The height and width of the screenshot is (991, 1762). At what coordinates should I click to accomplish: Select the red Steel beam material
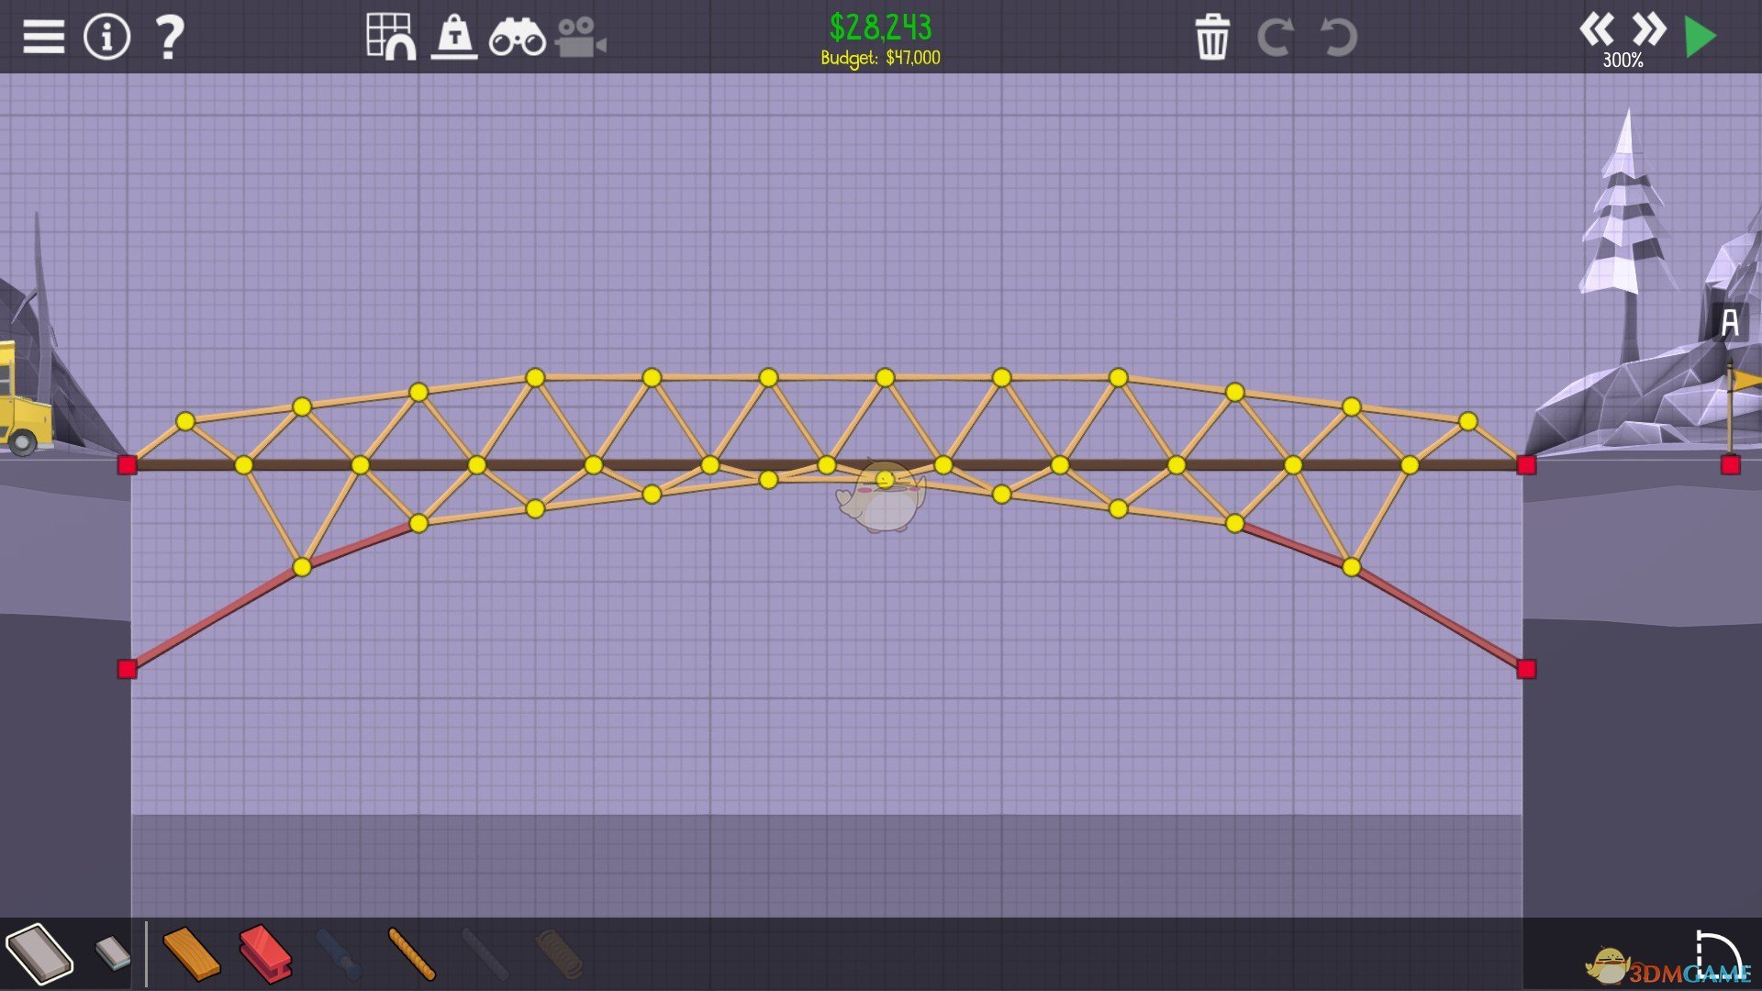click(265, 953)
